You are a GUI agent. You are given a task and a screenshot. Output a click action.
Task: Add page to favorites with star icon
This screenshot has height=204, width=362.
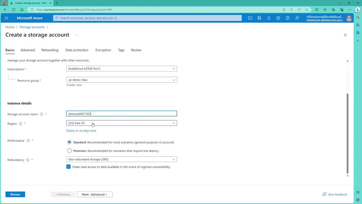tap(307, 10)
